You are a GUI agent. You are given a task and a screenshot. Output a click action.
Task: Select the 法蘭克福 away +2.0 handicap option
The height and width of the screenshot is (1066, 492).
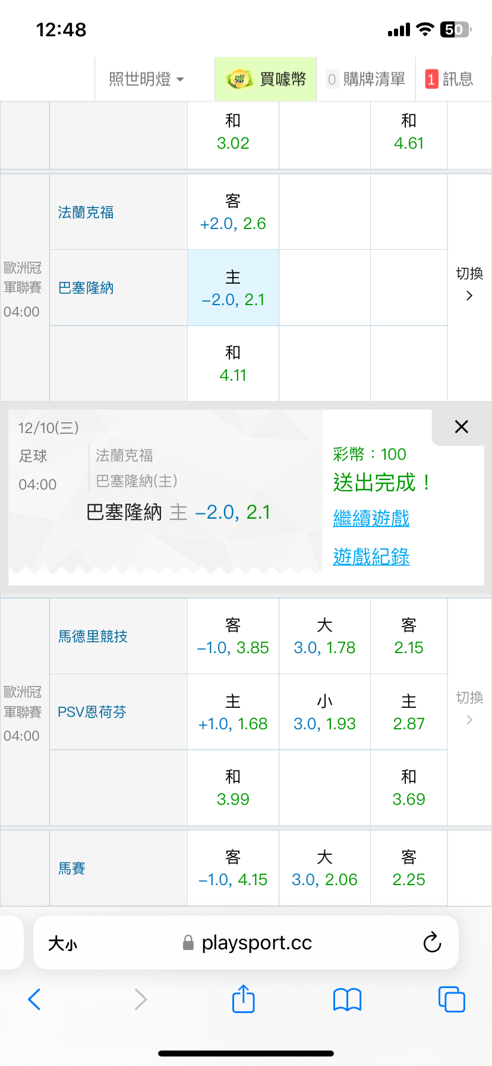(233, 212)
